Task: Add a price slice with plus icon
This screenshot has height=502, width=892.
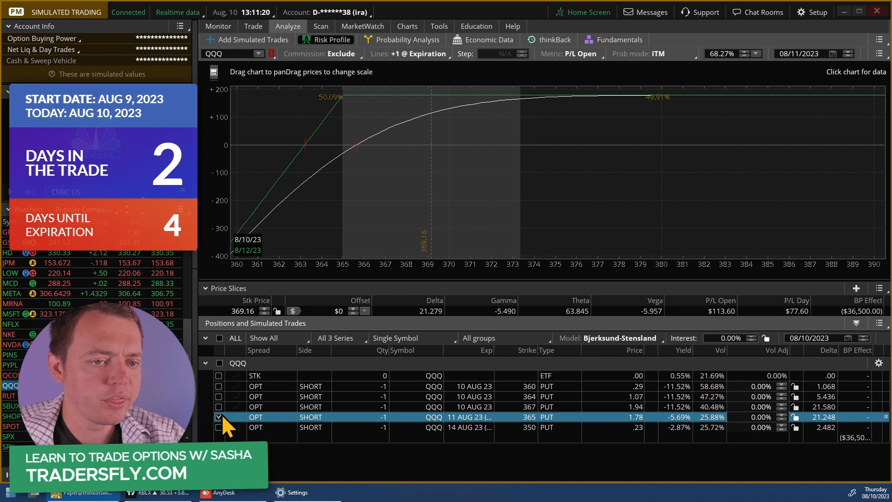Action: (x=856, y=288)
